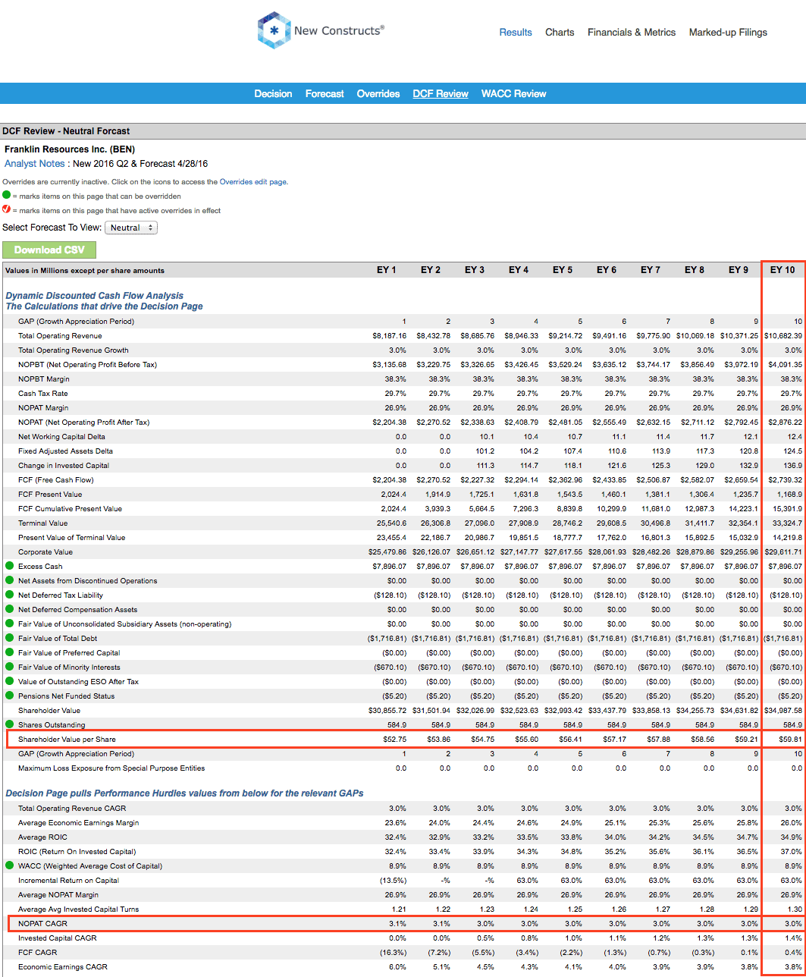Click green dot for Fair Value of Minority Interests
806x977 pixels.
(9, 667)
